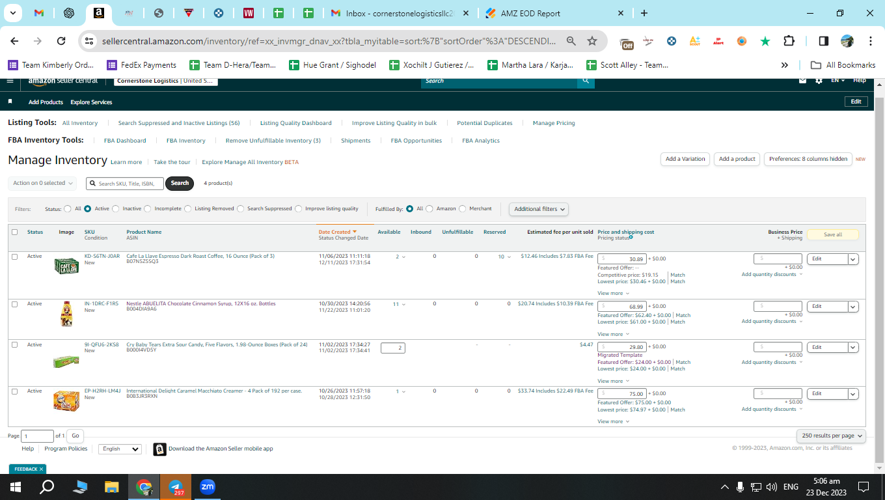Select the All status radio button
The height and width of the screenshot is (500, 885).
tap(68, 209)
